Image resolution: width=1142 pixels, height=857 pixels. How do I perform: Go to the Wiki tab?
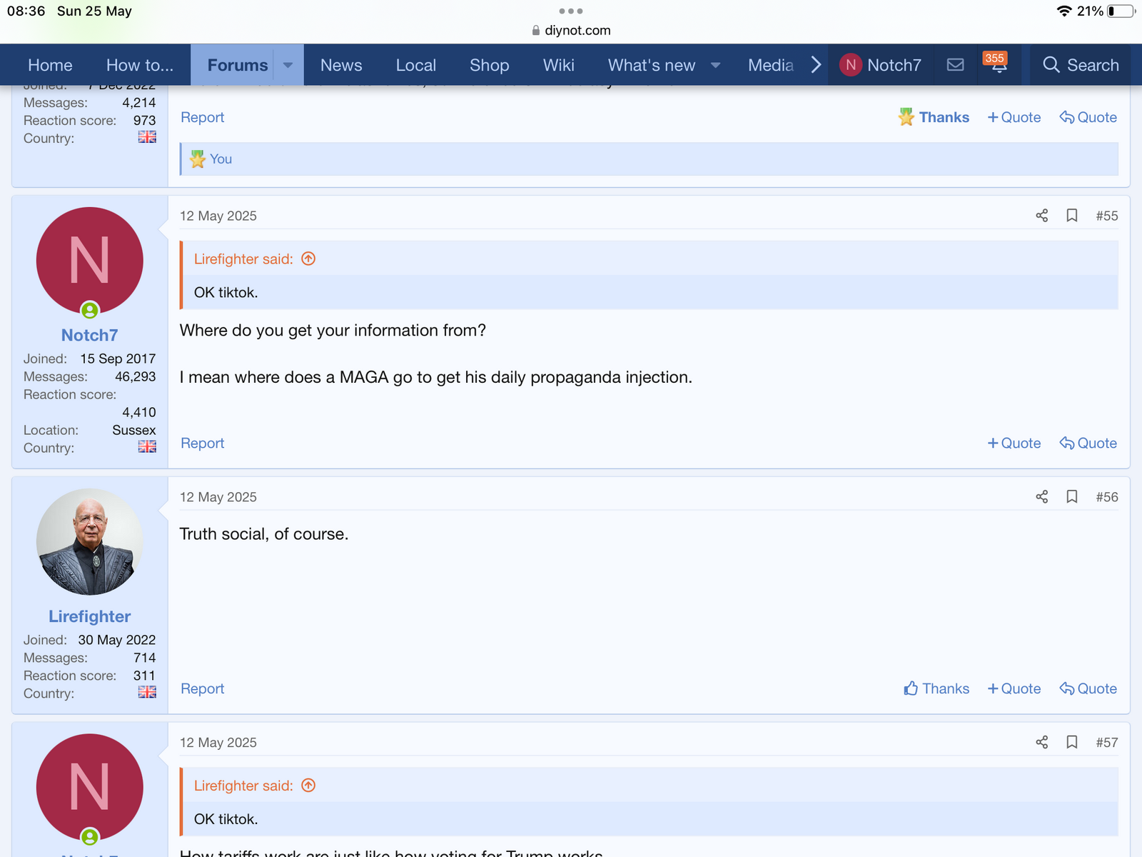click(x=558, y=65)
